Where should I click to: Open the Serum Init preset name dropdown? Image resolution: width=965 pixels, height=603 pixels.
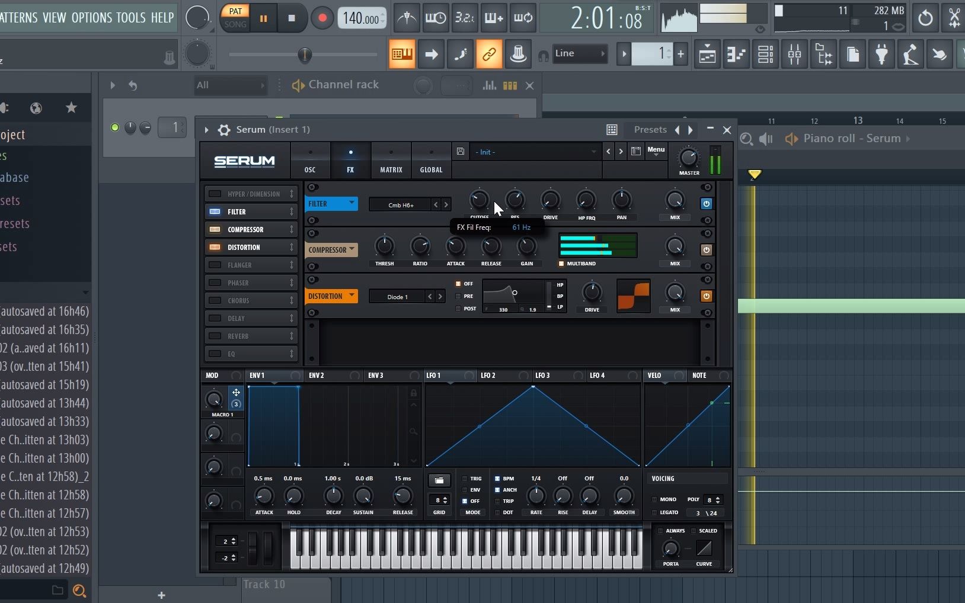[536, 152]
